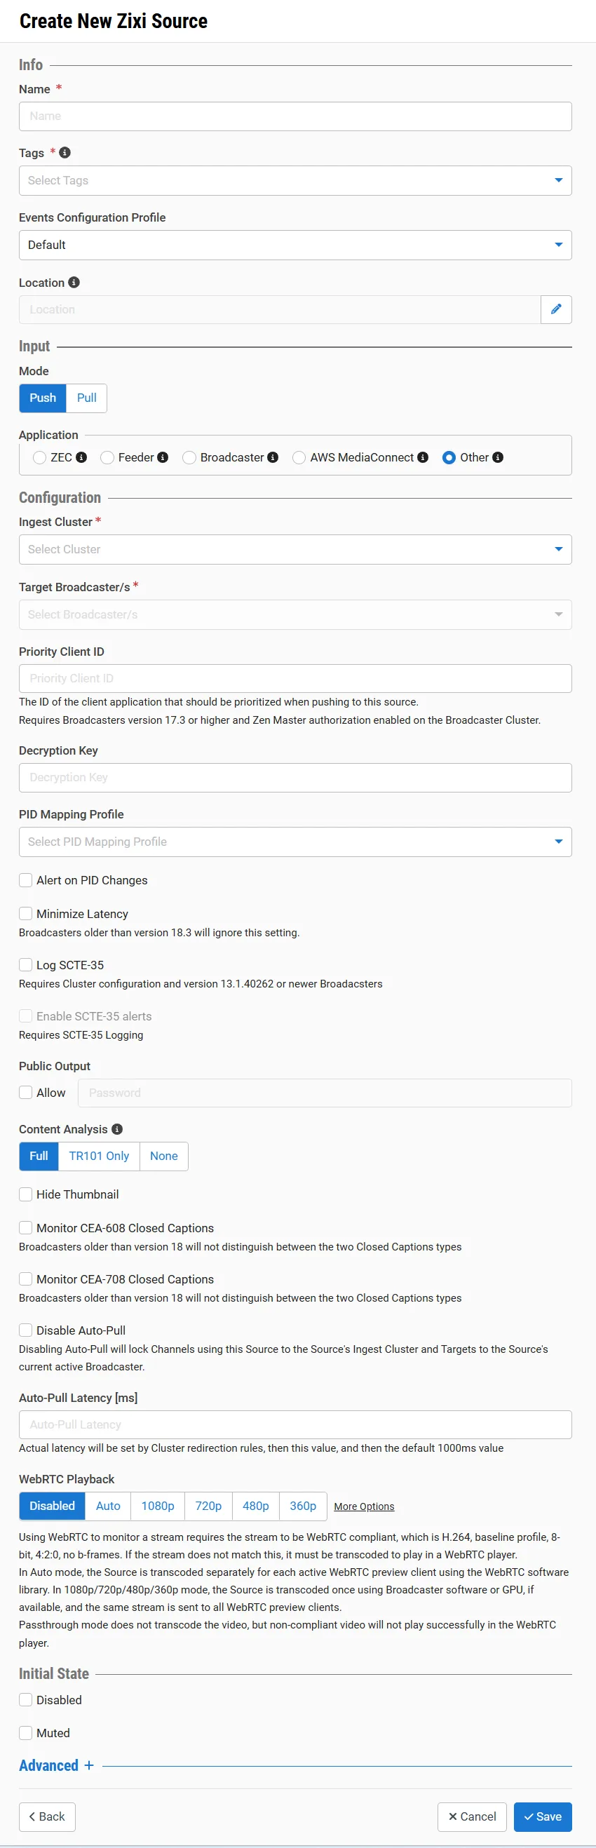Image resolution: width=596 pixels, height=1848 pixels.
Task: Expand the Advanced section
Action: [57, 1765]
